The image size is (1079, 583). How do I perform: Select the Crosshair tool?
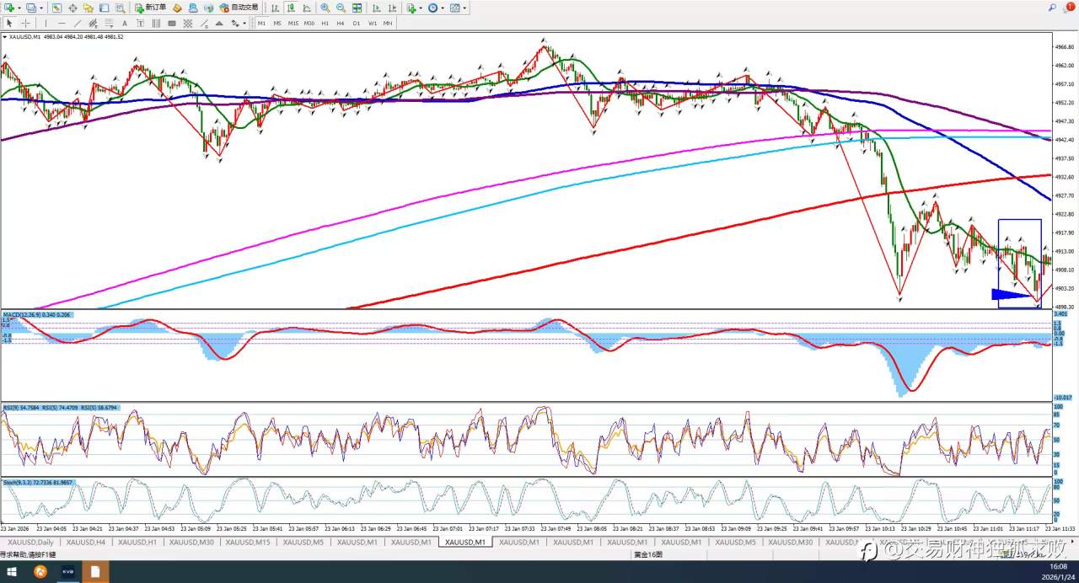pos(25,24)
